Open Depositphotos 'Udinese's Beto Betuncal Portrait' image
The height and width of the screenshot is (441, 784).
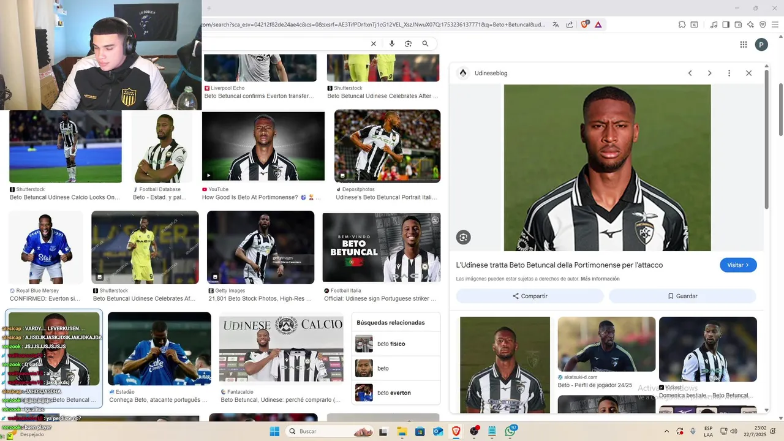click(x=387, y=146)
